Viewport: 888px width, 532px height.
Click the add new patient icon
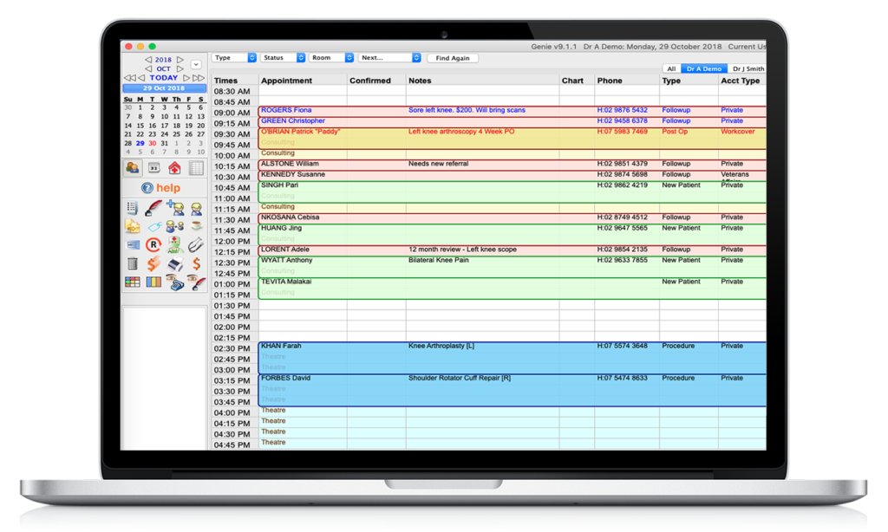pos(175,208)
